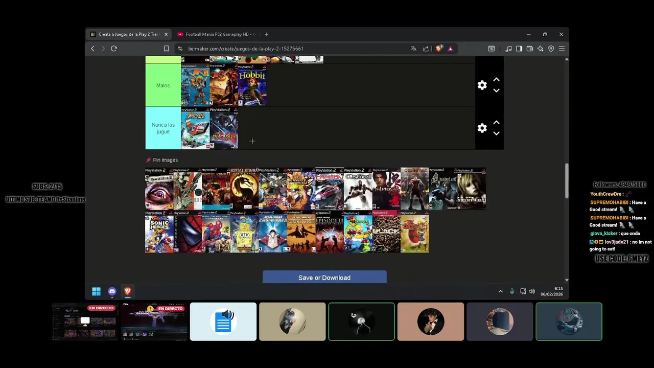Open the Brave playlist music note icon

pyautogui.click(x=508, y=49)
